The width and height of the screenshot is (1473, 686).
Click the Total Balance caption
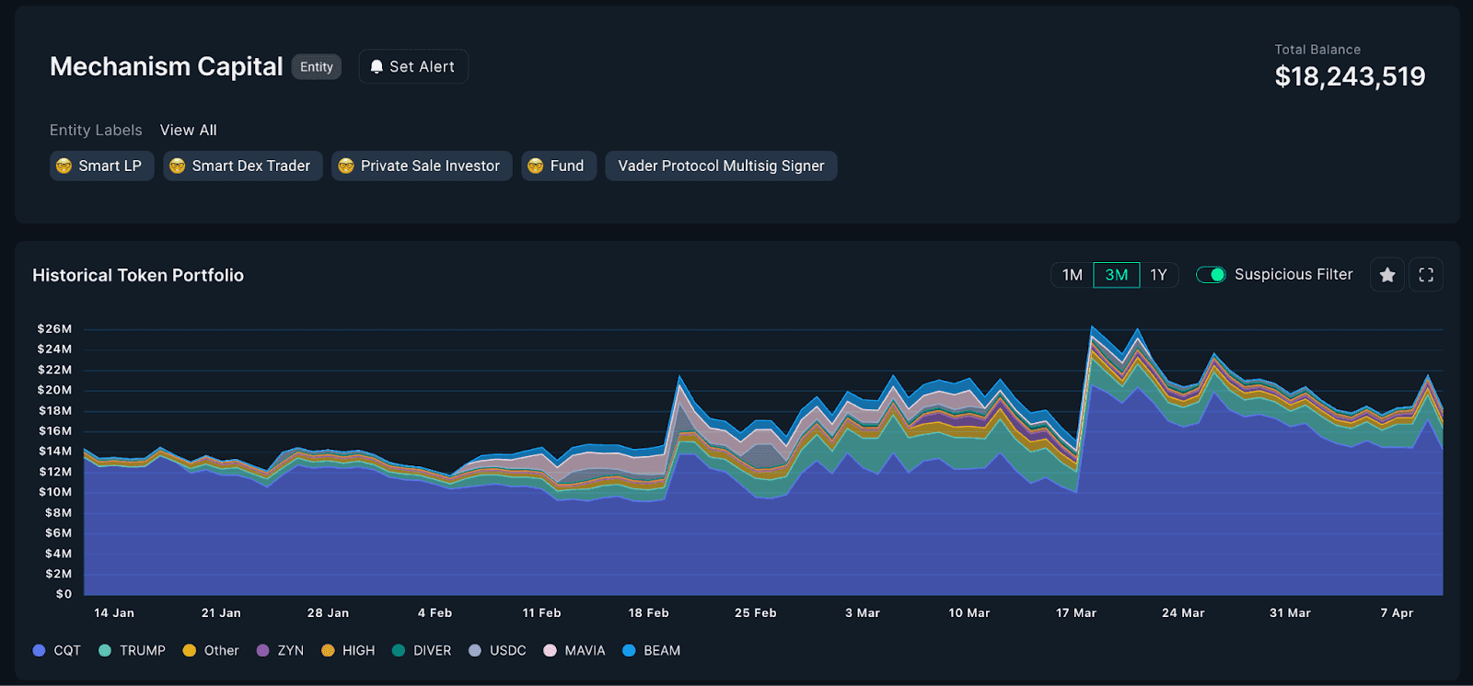[x=1317, y=50]
